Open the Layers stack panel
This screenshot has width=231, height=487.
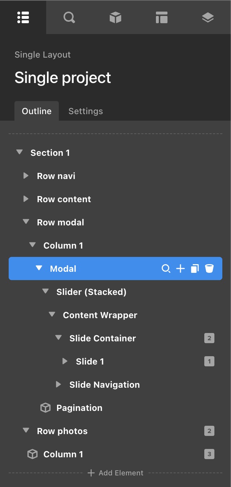pyautogui.click(x=208, y=17)
